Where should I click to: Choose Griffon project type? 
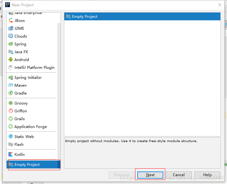pos(32,111)
